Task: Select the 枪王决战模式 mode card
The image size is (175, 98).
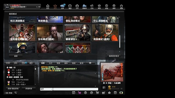Action: [x=22, y=20]
